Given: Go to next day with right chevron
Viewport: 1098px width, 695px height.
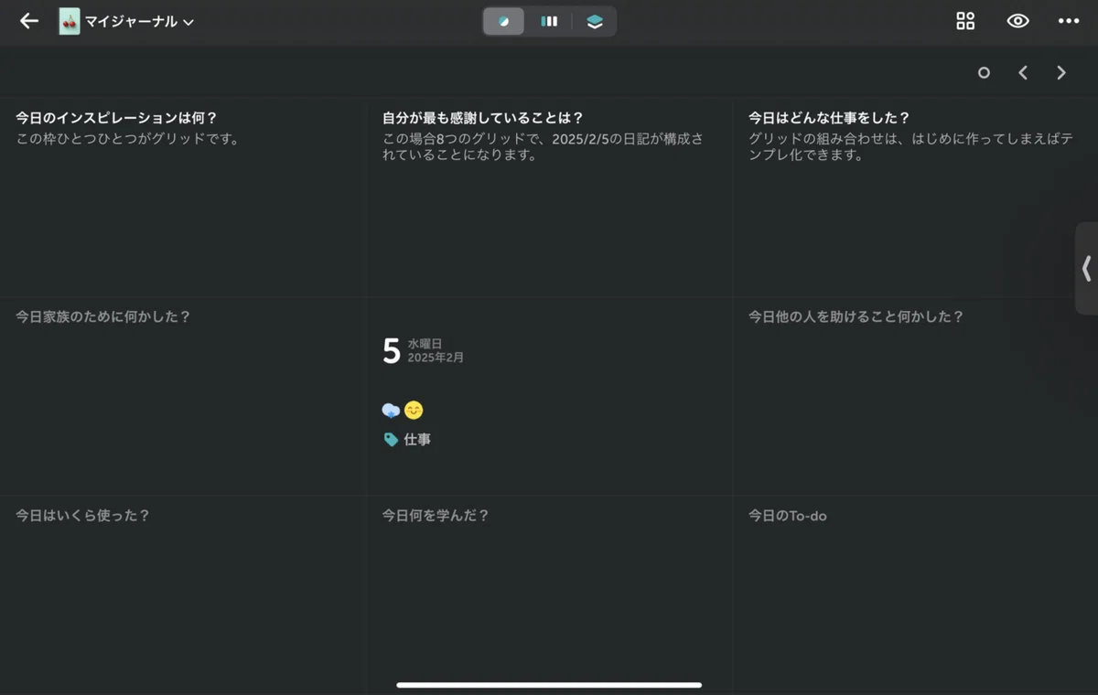Looking at the screenshot, I should [1061, 72].
